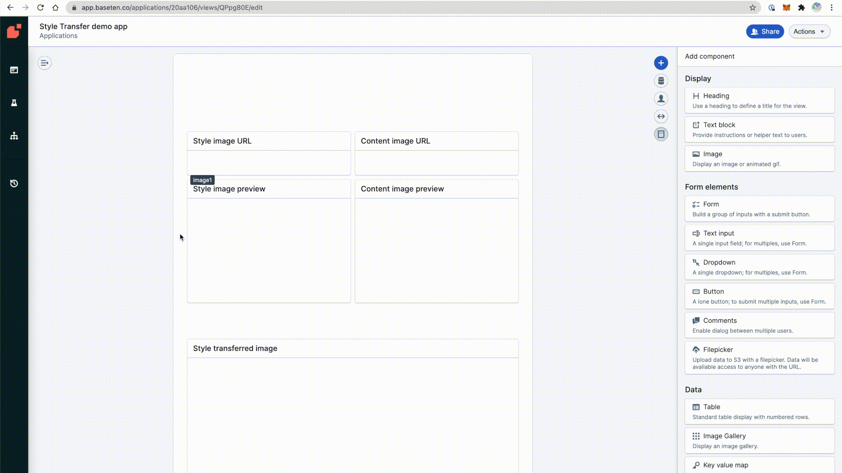Viewport: 842px width, 473px height.
Task: Click the Applications breadcrumb link
Action: pyautogui.click(x=58, y=36)
